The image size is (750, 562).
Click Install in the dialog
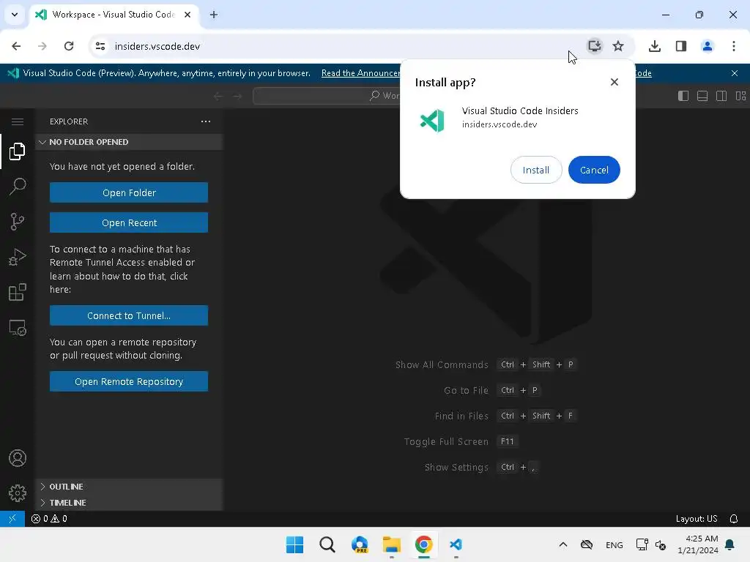(x=535, y=170)
